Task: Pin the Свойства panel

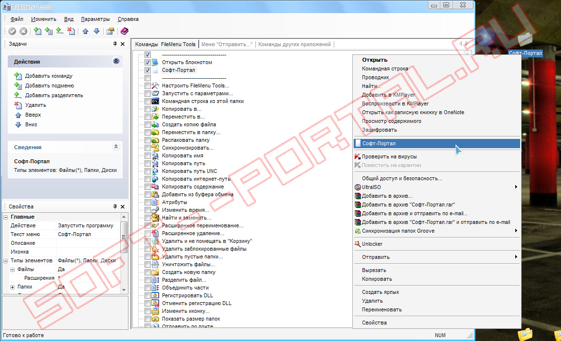Action: [x=115, y=206]
